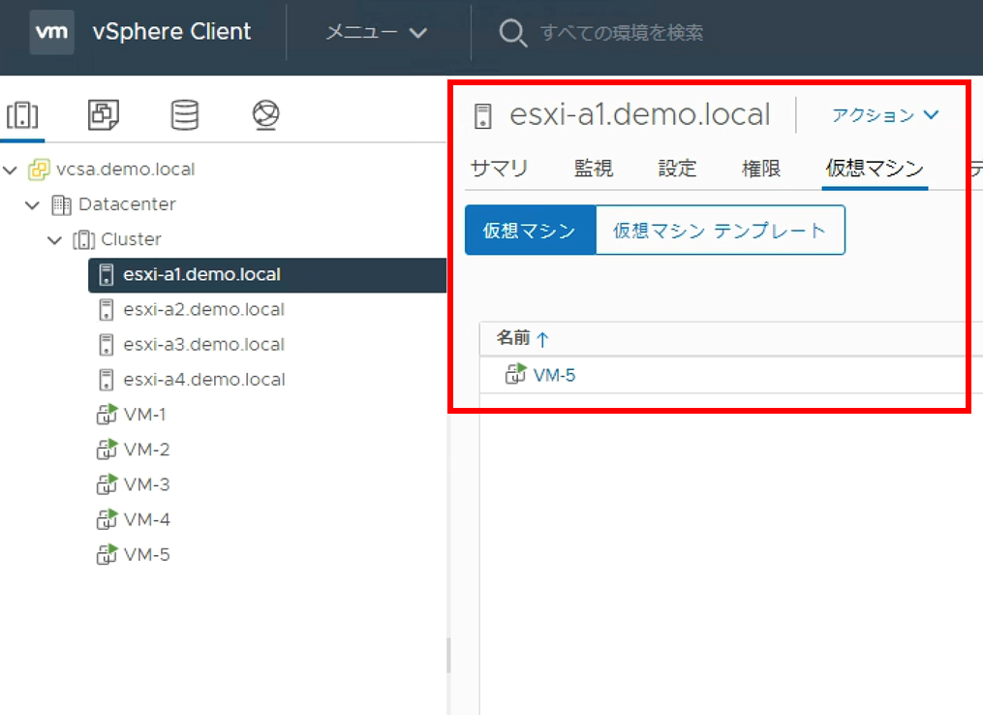Click the navigator pane vertical scrollbar

(448, 655)
